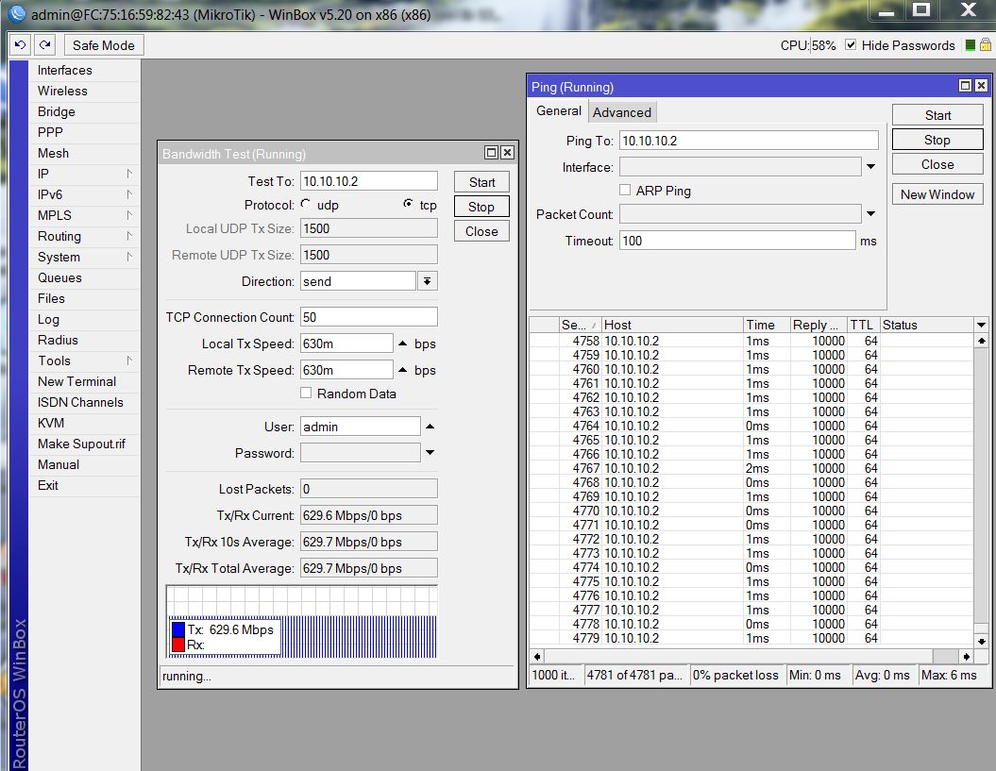
Task: Stop the running Ping
Action: (x=937, y=140)
